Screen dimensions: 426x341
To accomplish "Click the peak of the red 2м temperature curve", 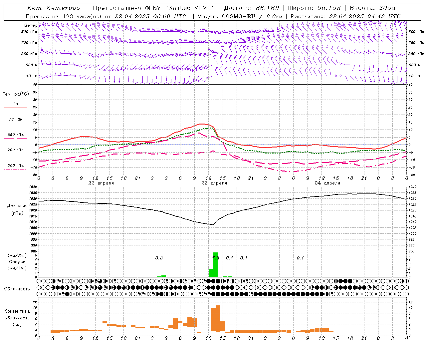I will pyautogui.click(x=202, y=124).
